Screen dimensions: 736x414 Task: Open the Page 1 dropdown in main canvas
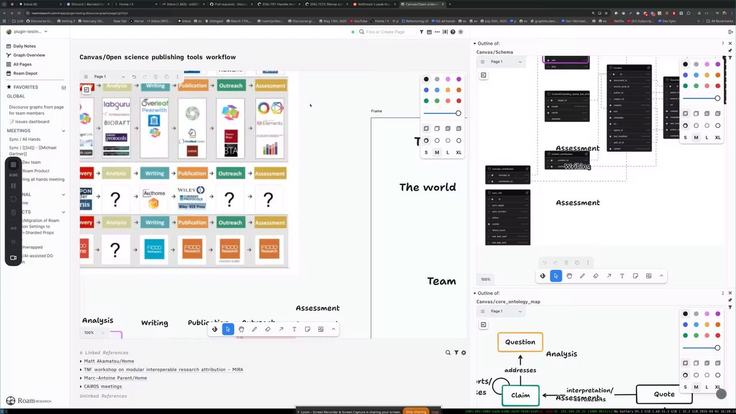(109, 76)
